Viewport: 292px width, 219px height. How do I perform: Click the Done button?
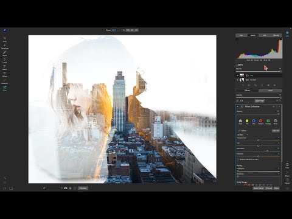(x=276, y=188)
